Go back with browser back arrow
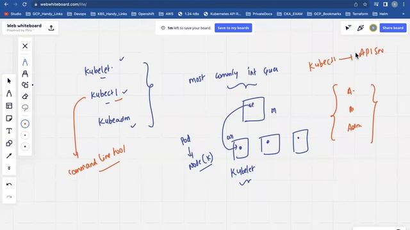 [x=6, y=4]
